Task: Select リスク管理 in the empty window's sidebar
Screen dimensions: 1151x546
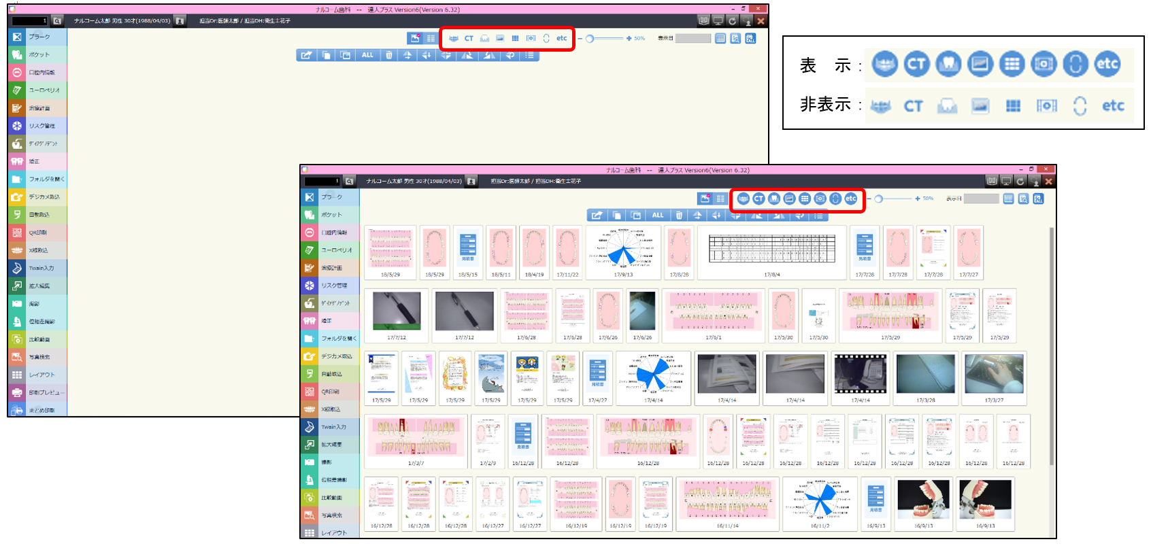Action: [x=37, y=126]
